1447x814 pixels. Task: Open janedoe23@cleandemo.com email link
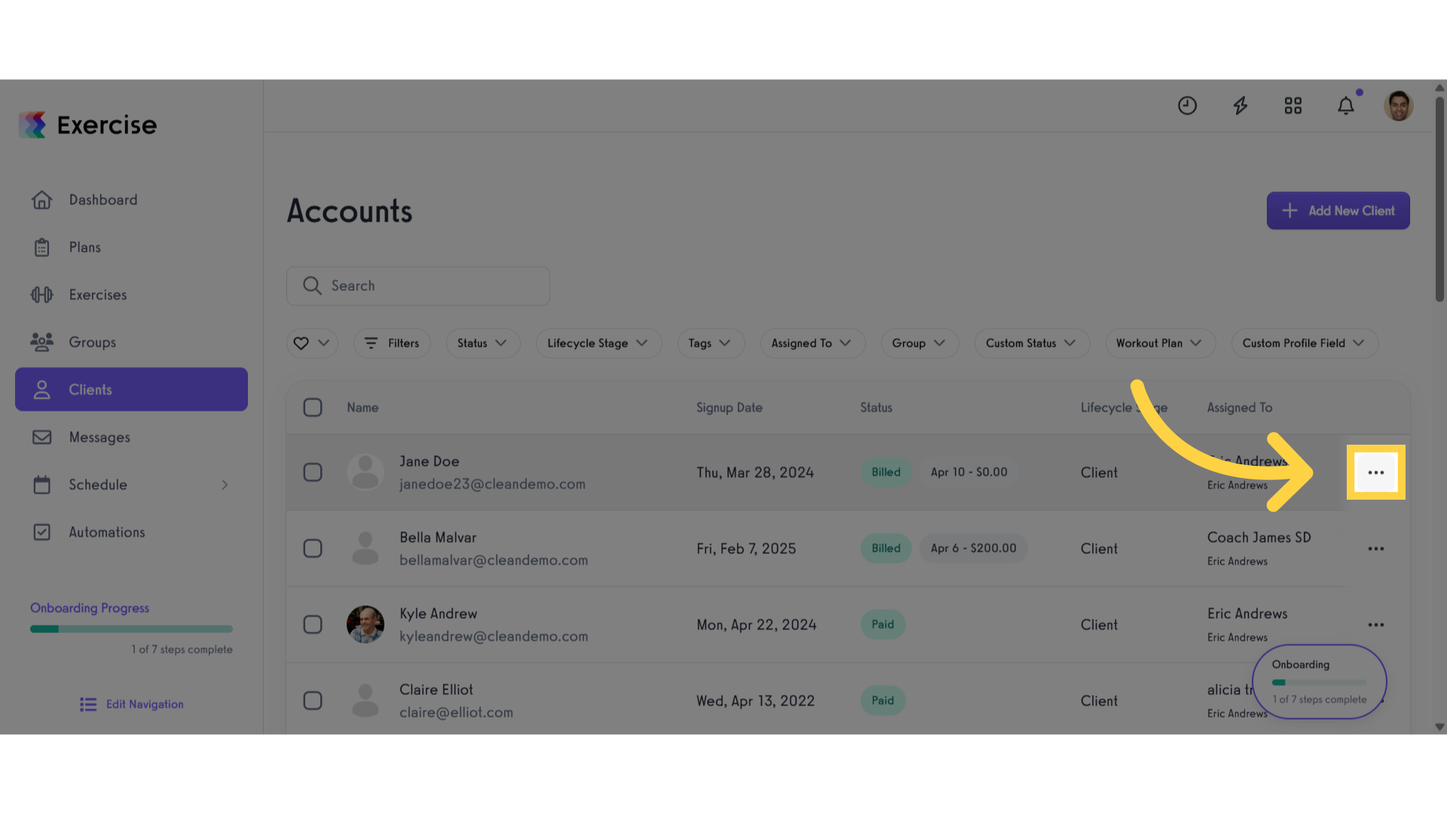(492, 484)
